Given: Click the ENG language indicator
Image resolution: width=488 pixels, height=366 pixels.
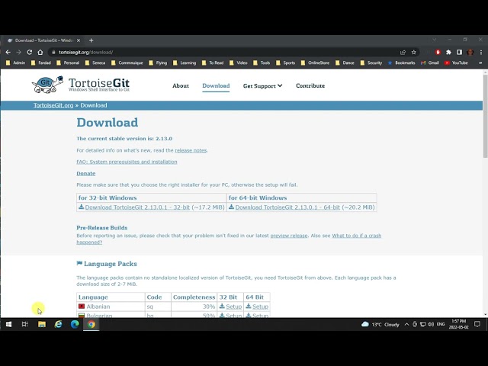Looking at the screenshot, I should click(x=441, y=324).
